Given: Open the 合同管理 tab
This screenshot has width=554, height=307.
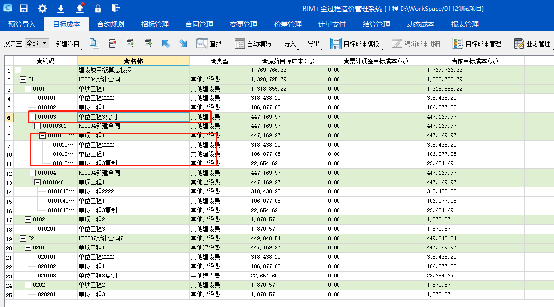Looking at the screenshot, I should click(x=199, y=24).
